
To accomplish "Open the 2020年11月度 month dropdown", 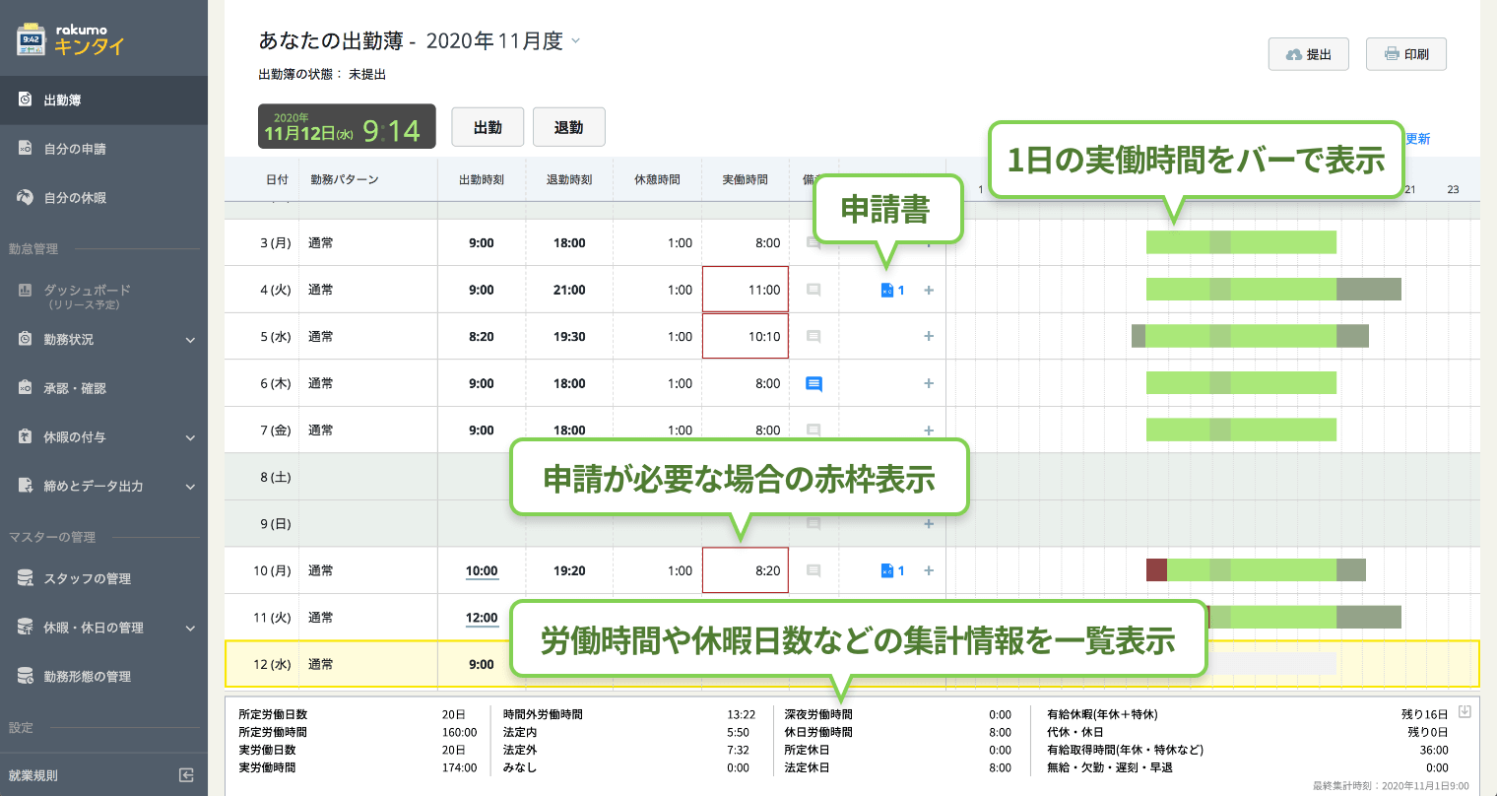I will point(503,41).
